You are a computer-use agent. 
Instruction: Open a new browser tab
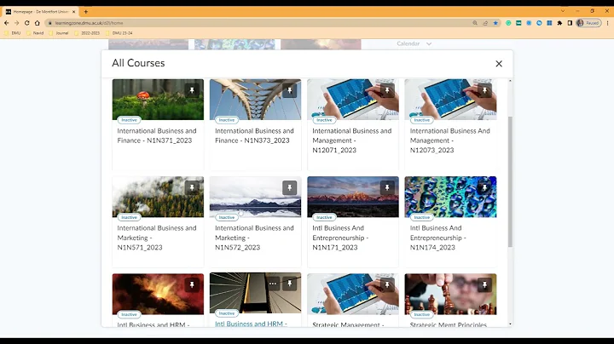tap(86, 12)
